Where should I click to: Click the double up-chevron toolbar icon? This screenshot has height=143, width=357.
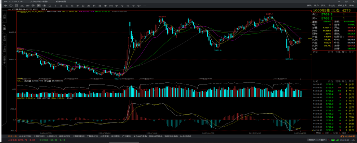pyautogui.click(x=128, y=6)
